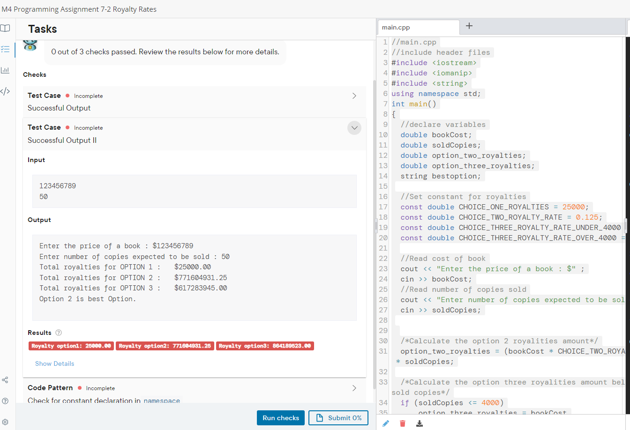
Task: Open the code brackets icon in sidebar
Action: [5, 91]
